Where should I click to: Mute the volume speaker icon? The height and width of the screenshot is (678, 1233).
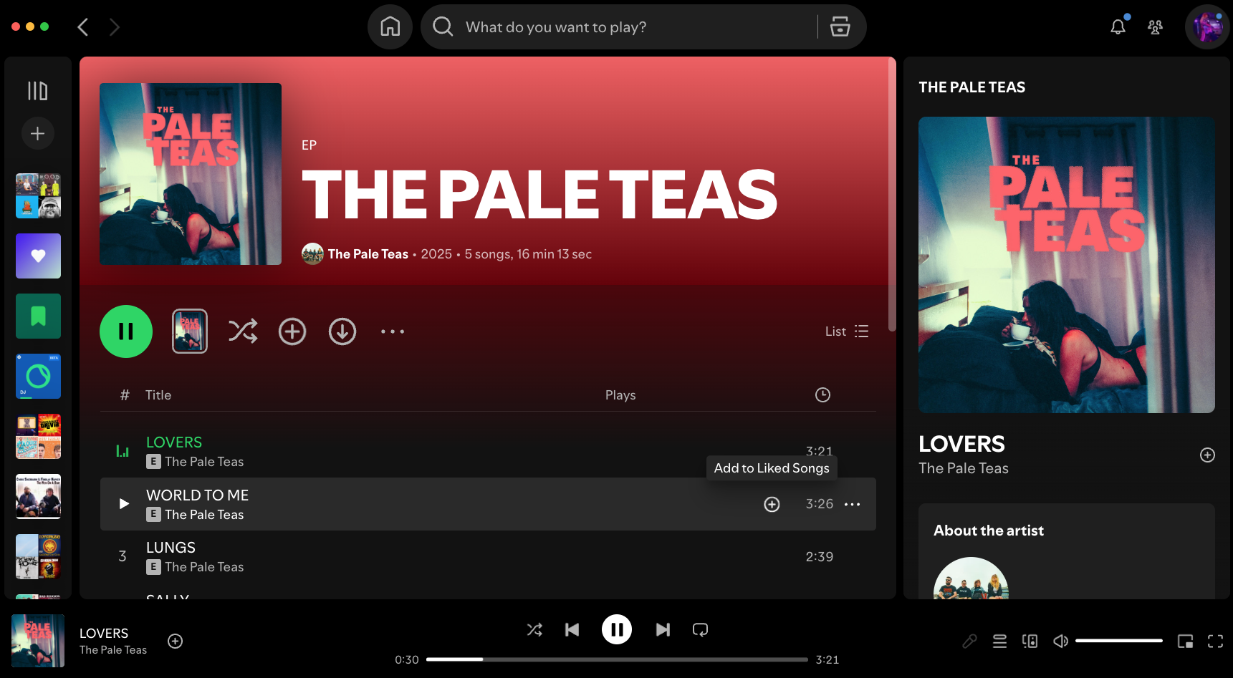[1060, 641]
